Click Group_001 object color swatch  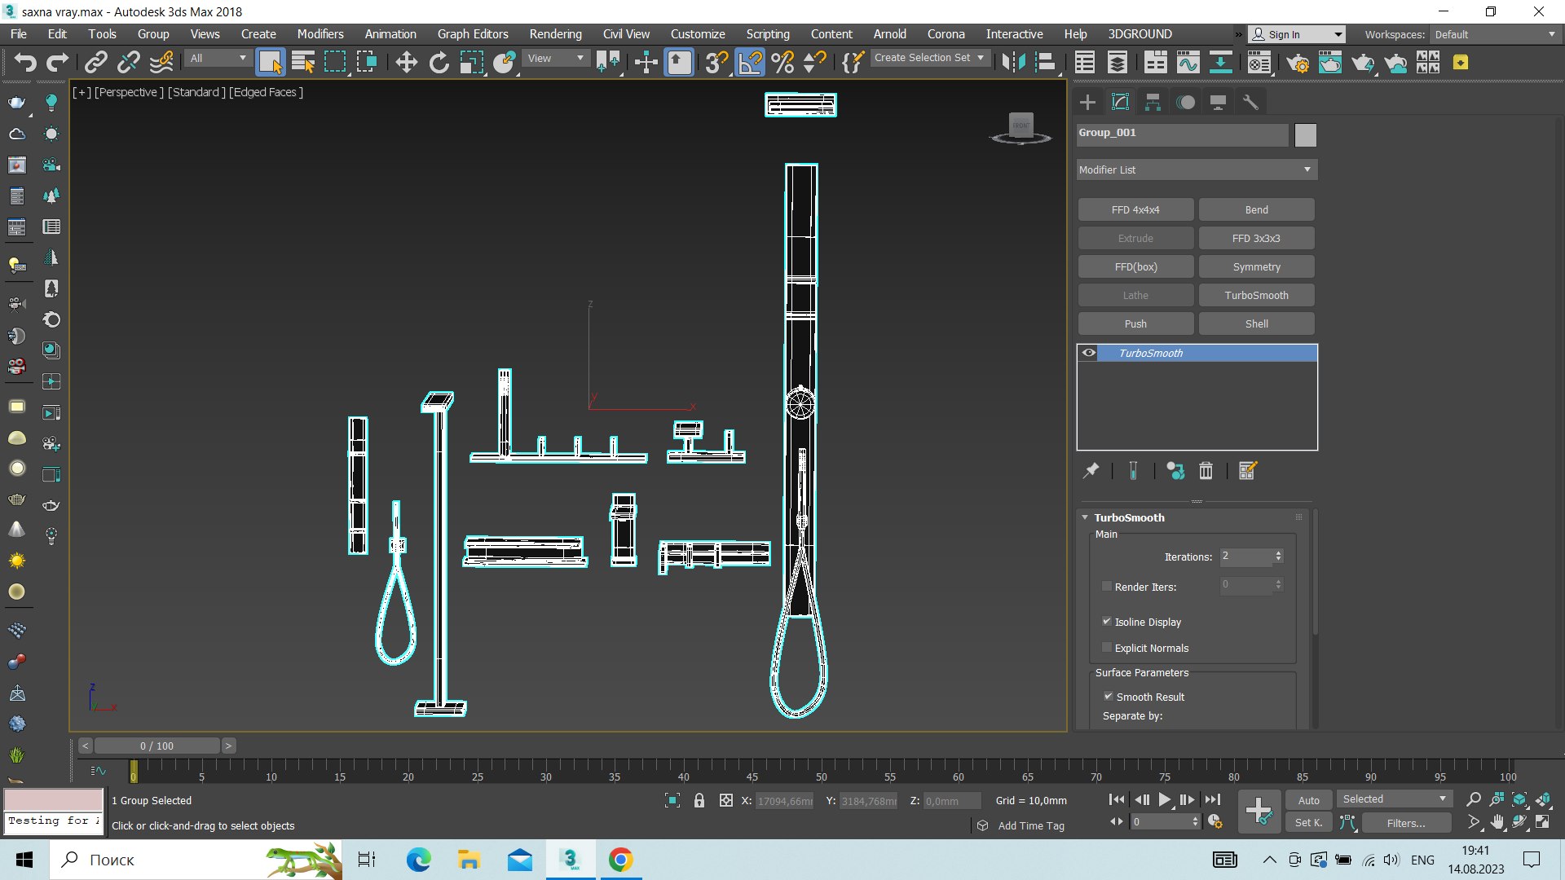tap(1305, 135)
